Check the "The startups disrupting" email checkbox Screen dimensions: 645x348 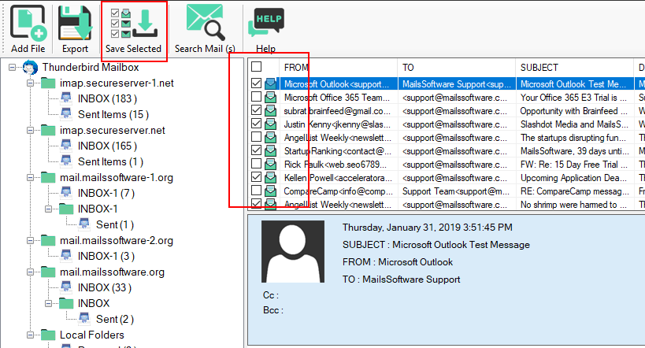pos(256,137)
